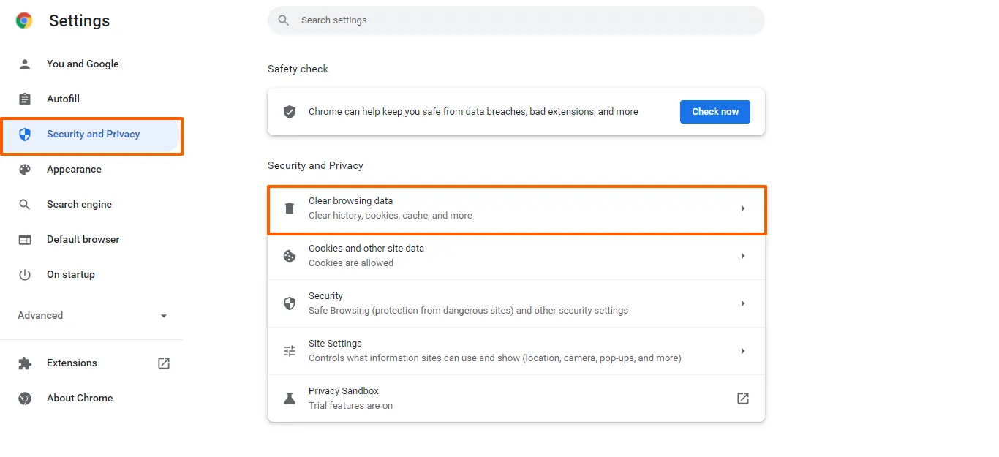Open the Default browser section
999x457 pixels.
[91, 240]
